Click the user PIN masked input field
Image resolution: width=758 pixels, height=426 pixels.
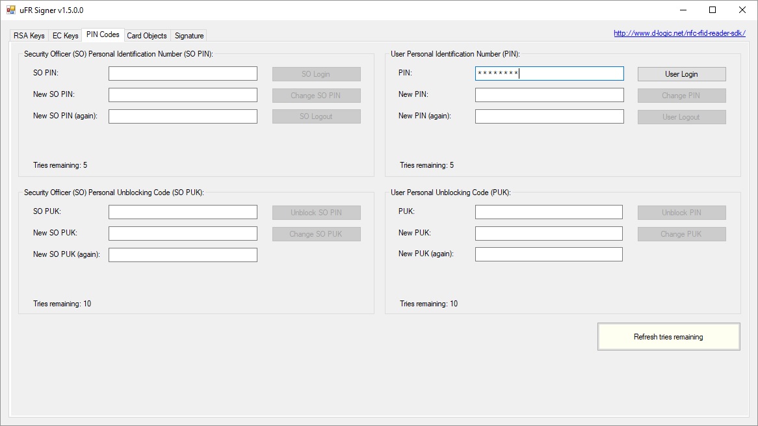[549, 73]
